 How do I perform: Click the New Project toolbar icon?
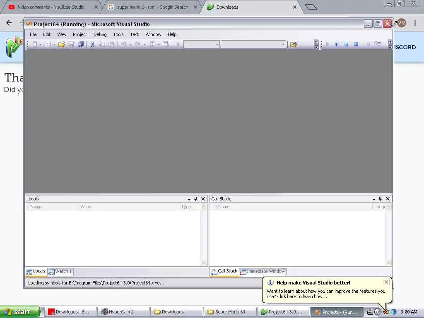(x=35, y=44)
